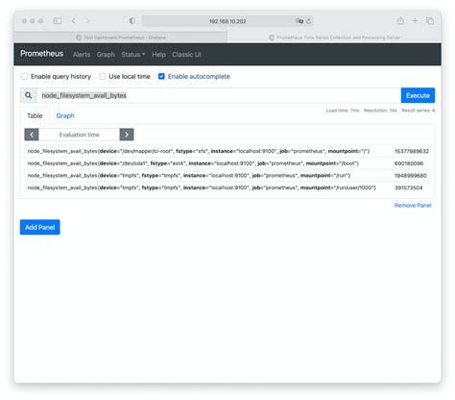Screen dimensions: 455x400
Task: Click the Remove Panel link
Action: [x=413, y=205]
